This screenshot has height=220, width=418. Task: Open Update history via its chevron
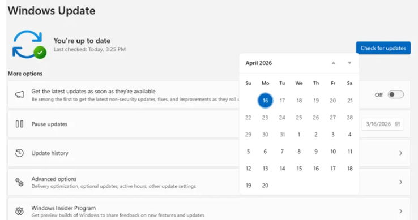point(400,153)
